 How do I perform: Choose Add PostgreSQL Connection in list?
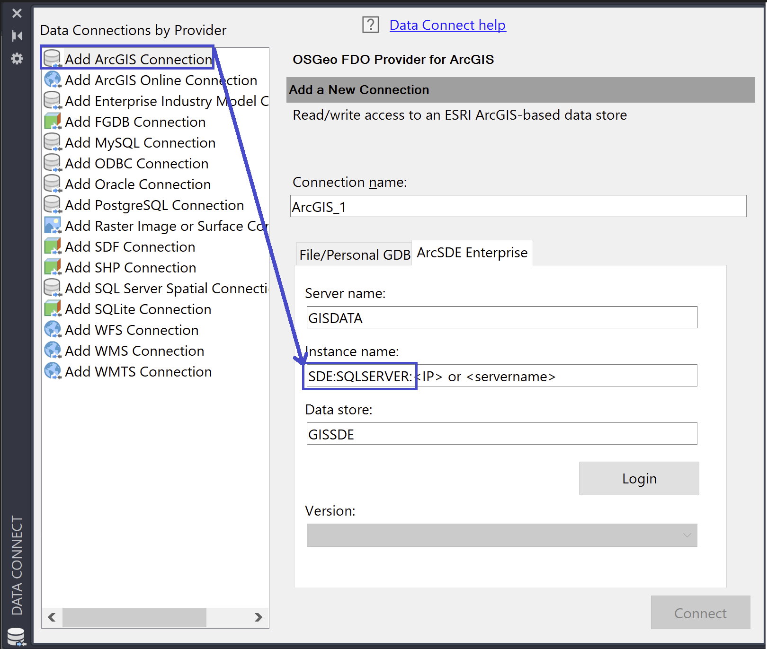154,205
